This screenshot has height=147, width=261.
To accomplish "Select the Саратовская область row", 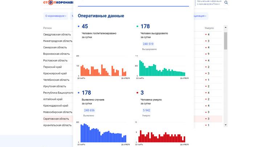I will [x=56, y=119].
